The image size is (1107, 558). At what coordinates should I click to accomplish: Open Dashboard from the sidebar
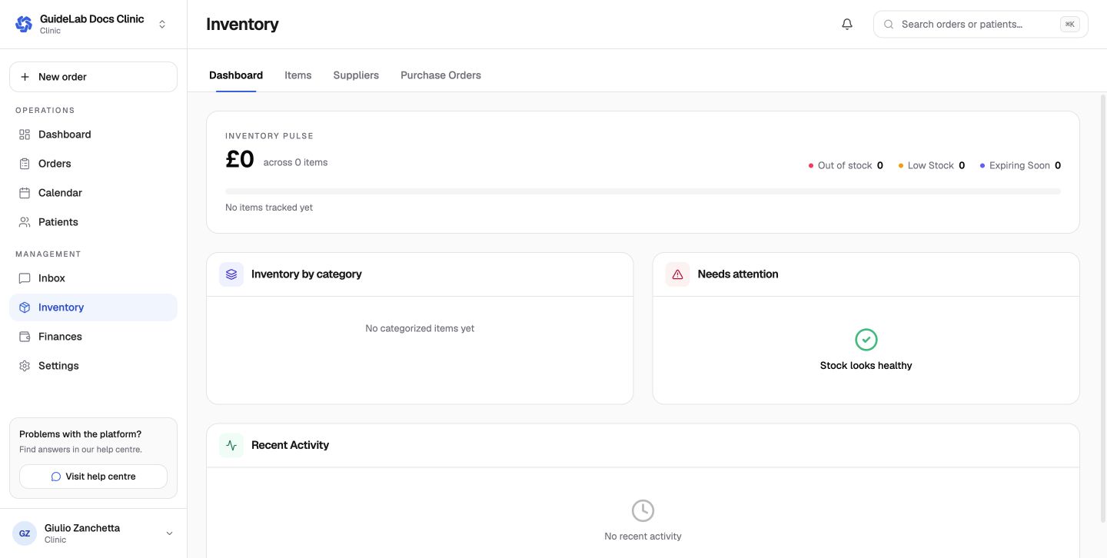(x=93, y=135)
